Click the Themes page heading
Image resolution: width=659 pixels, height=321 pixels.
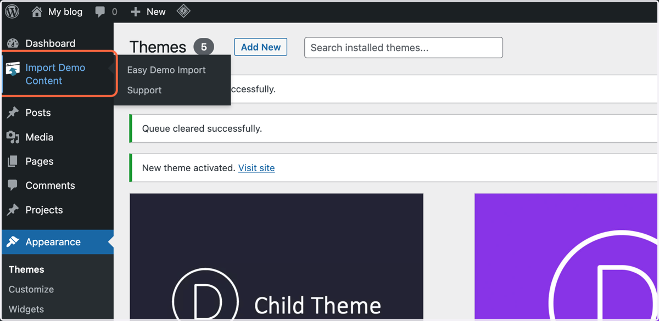point(158,47)
